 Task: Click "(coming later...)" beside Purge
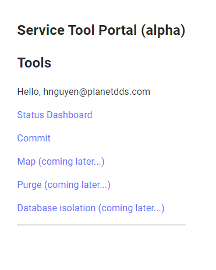pyautogui.click(x=77, y=185)
